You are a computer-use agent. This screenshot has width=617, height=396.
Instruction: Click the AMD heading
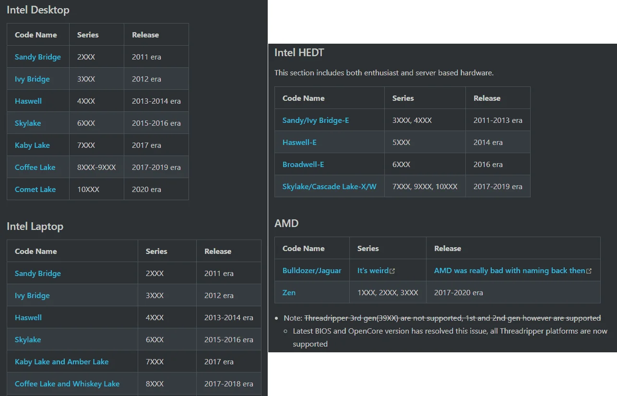pos(286,223)
